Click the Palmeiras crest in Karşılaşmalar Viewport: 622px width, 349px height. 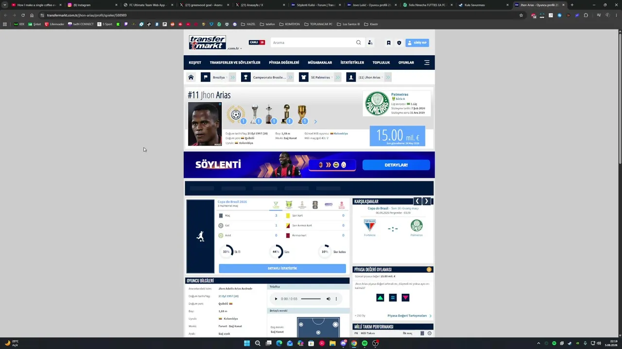point(416,225)
